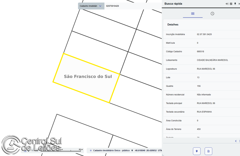Select the highlighted yellow lot on the map
This screenshot has width=240, height=156.
pos(86,78)
